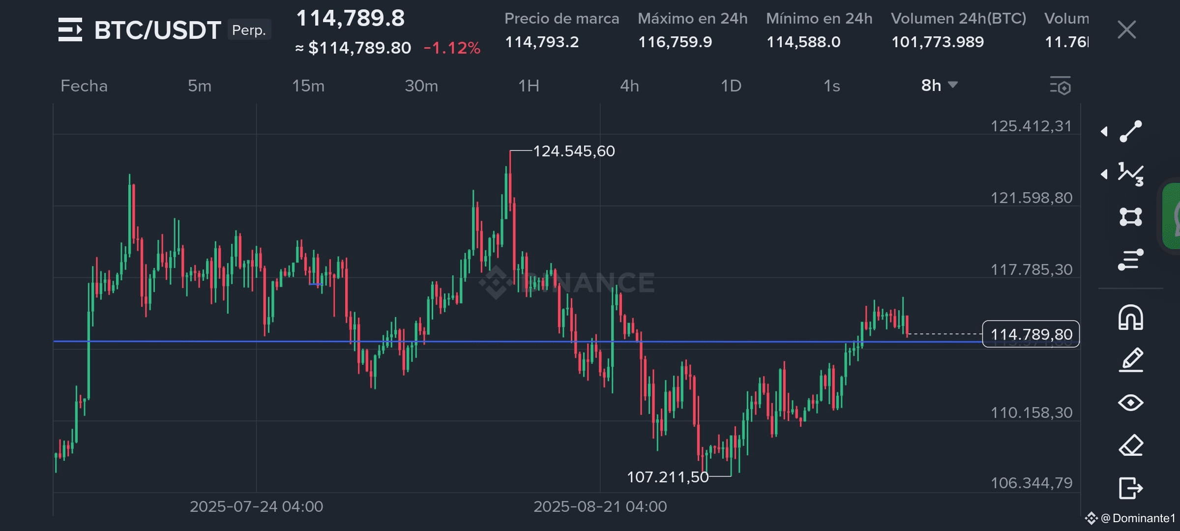Toggle the pencil lock drawing mode
This screenshot has height=531, width=1180.
point(1130,360)
